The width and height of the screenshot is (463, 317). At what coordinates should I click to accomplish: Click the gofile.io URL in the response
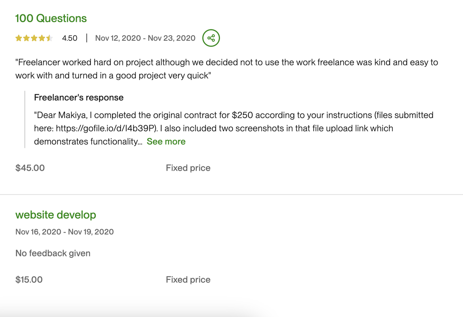point(105,128)
